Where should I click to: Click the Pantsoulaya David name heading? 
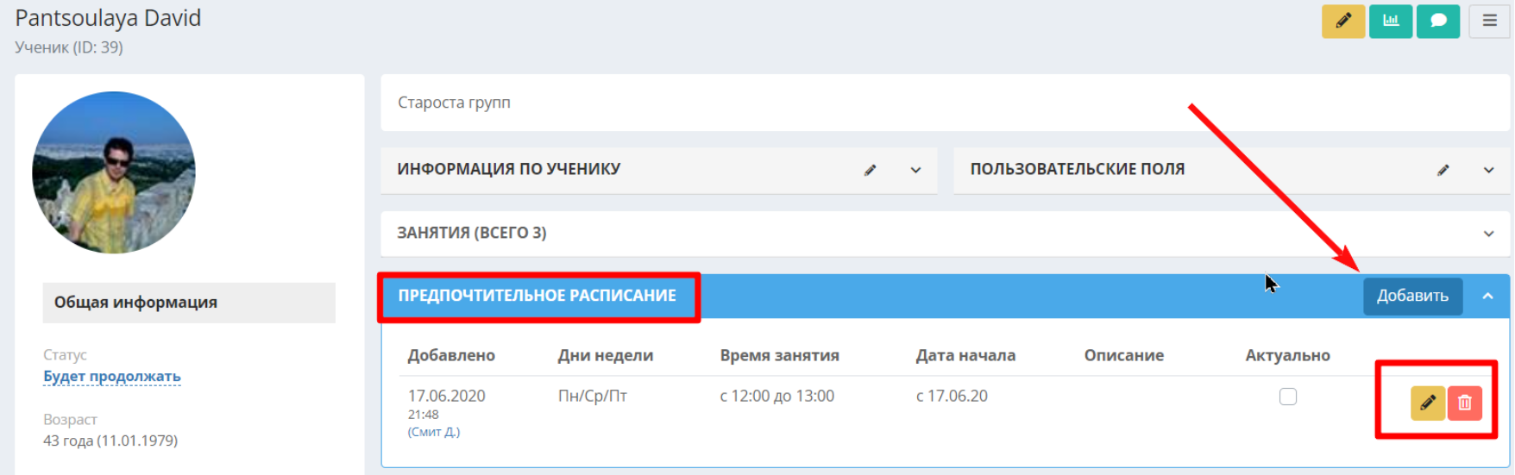click(108, 18)
